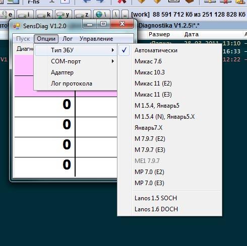
Task: Expand the Тип ЭБУ submenu
Action: click(x=76, y=50)
